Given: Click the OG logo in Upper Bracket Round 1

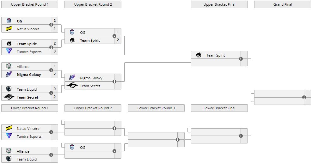Looking at the screenshot, I should pyautogui.click(x=9, y=21).
